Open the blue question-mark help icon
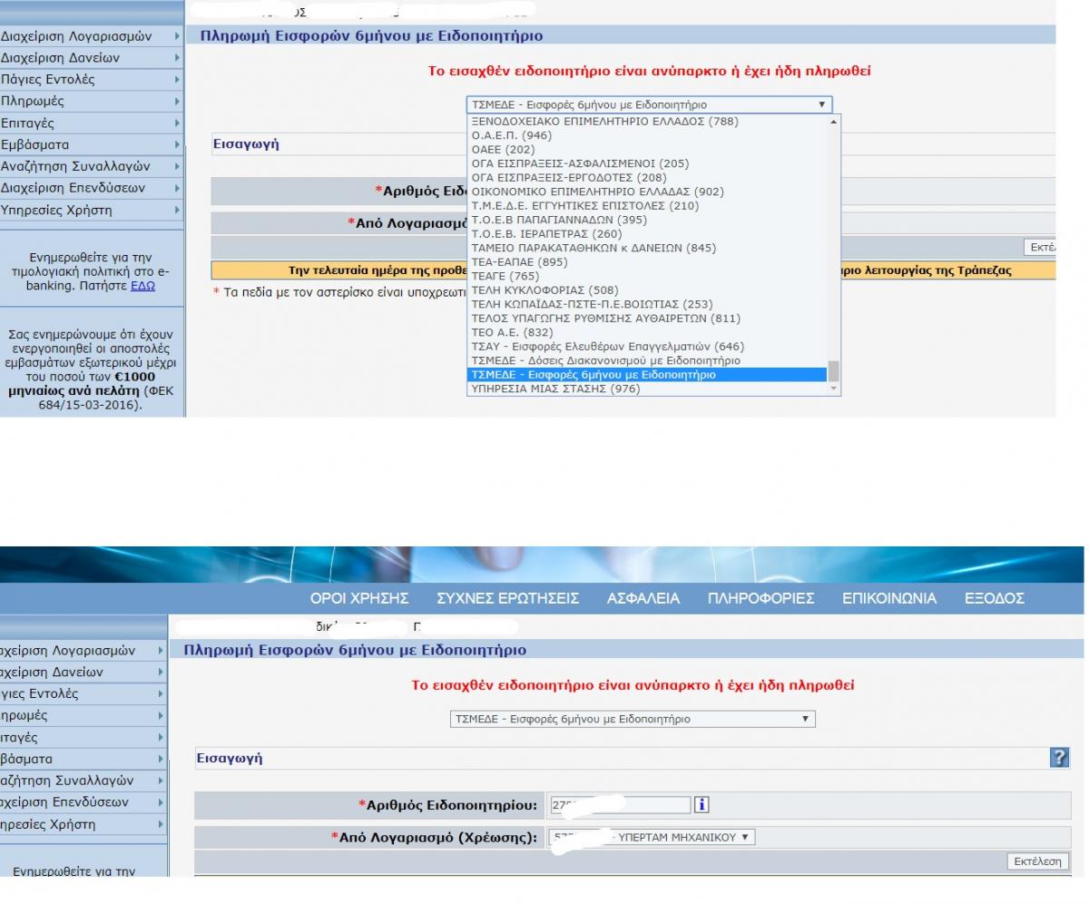The image size is (1089, 904). 1058,758
